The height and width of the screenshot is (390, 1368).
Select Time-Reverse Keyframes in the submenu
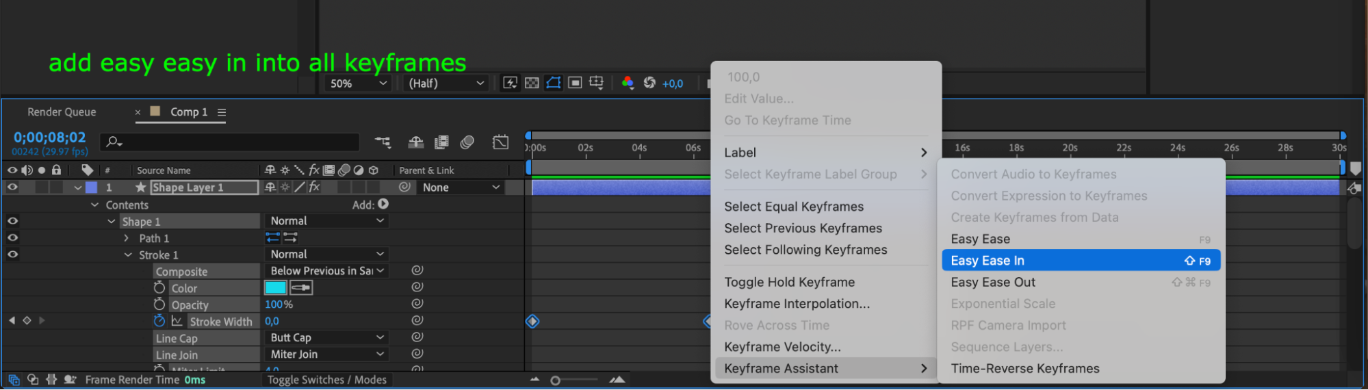(1024, 369)
